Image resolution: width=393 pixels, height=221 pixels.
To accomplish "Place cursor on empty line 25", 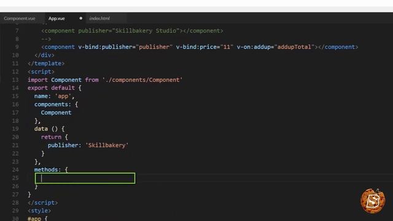I will tap(85, 178).
